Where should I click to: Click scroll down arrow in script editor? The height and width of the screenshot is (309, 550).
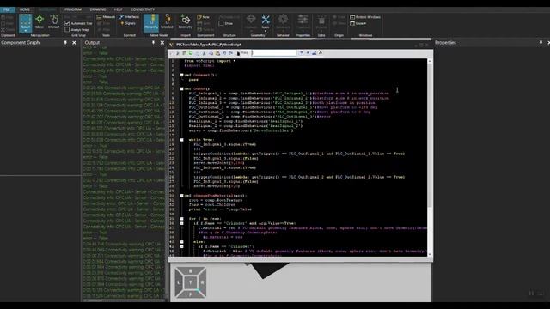click(430, 254)
